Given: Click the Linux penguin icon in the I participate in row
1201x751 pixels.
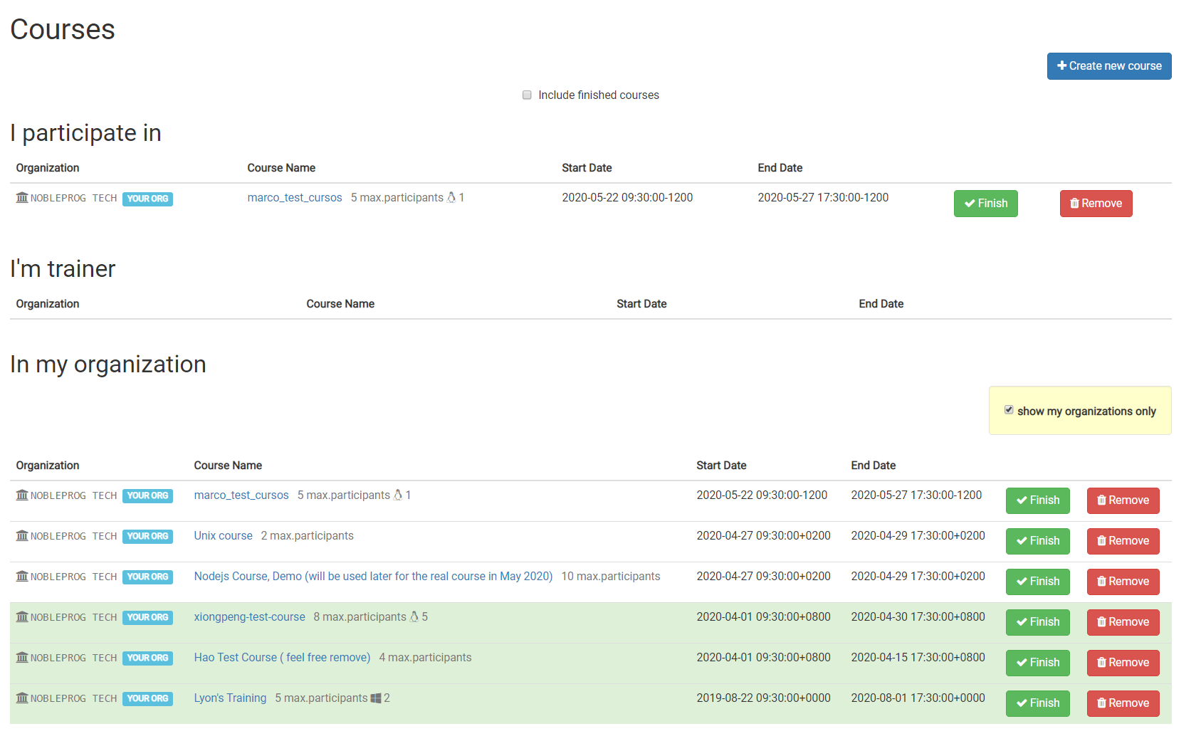Looking at the screenshot, I should point(451,198).
